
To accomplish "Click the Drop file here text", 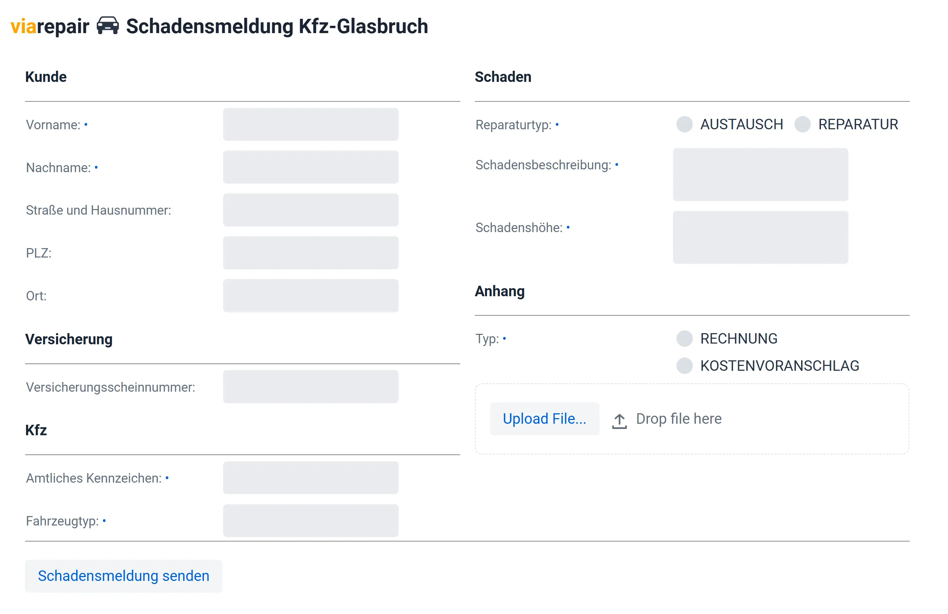I will (x=679, y=419).
